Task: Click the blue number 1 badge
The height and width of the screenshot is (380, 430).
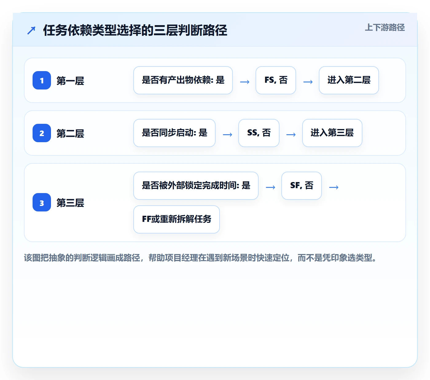Action: 42,80
